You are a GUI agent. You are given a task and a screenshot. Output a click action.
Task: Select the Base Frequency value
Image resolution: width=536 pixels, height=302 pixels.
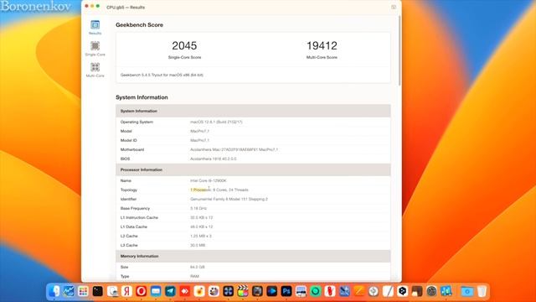pos(198,208)
